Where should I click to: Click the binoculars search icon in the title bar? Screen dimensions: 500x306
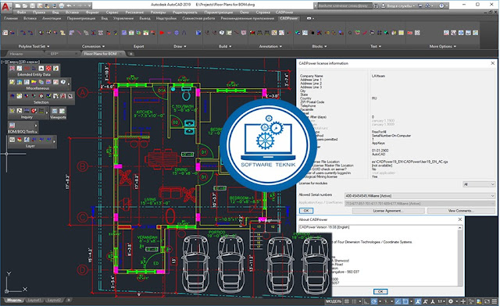tap(376, 5)
